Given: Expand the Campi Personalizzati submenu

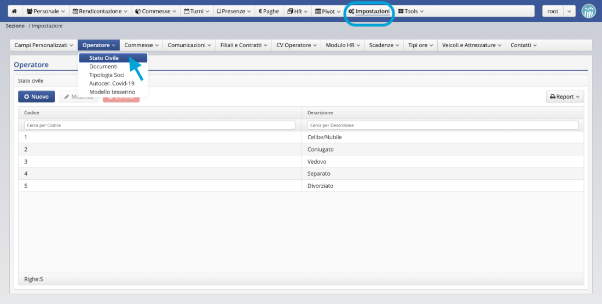Looking at the screenshot, I should (44, 45).
